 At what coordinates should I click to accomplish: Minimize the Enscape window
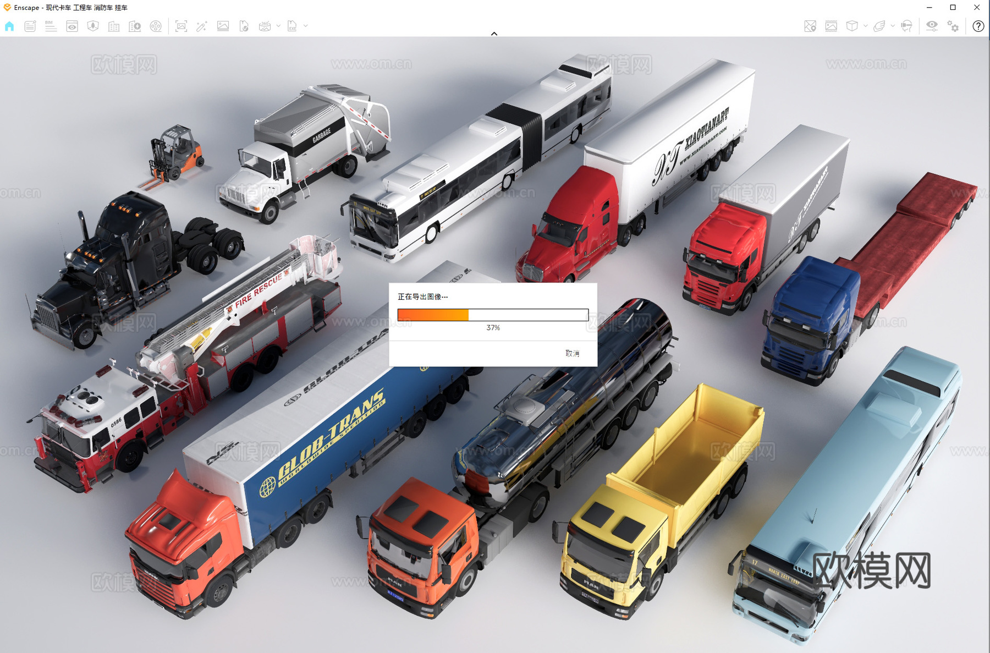pyautogui.click(x=929, y=8)
